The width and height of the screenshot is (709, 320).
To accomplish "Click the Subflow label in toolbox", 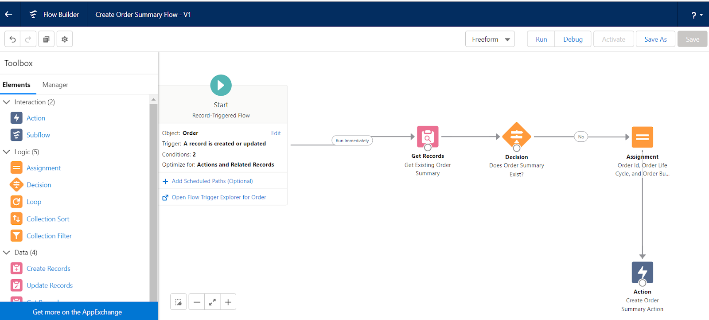I will click(38, 135).
